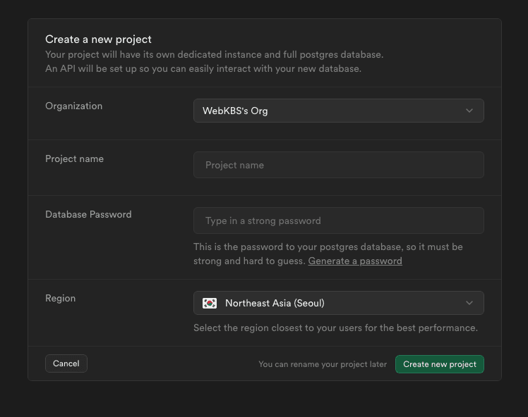The width and height of the screenshot is (528, 417).
Task: Click the dedicated instance description line
Action: (214, 54)
